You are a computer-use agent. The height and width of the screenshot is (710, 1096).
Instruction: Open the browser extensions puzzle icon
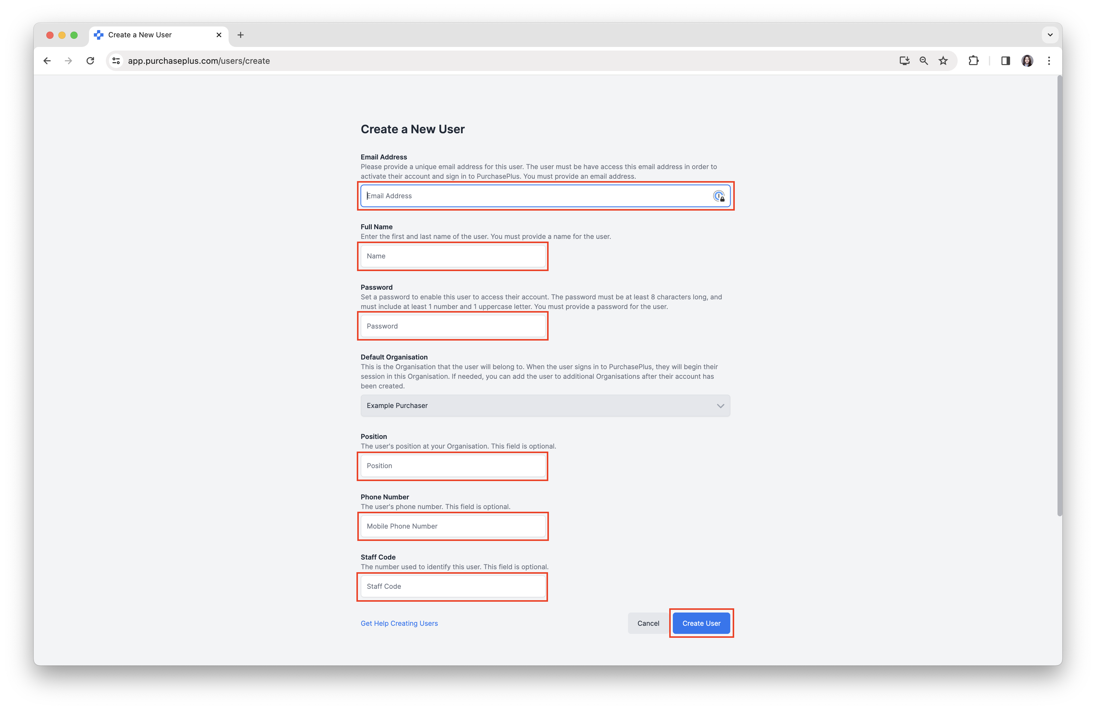tap(974, 60)
